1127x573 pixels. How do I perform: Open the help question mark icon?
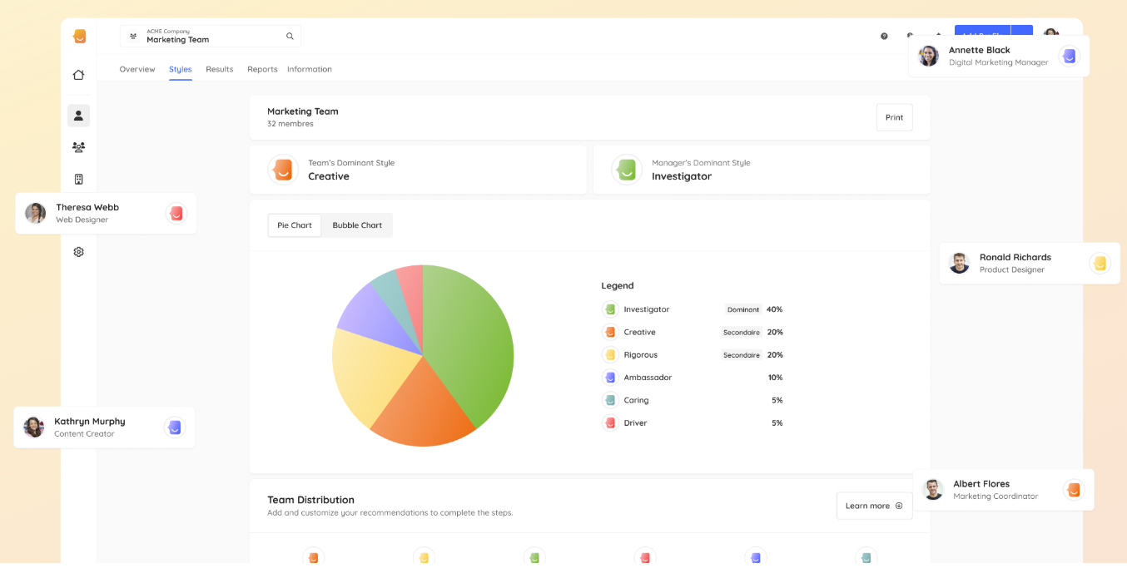click(883, 36)
